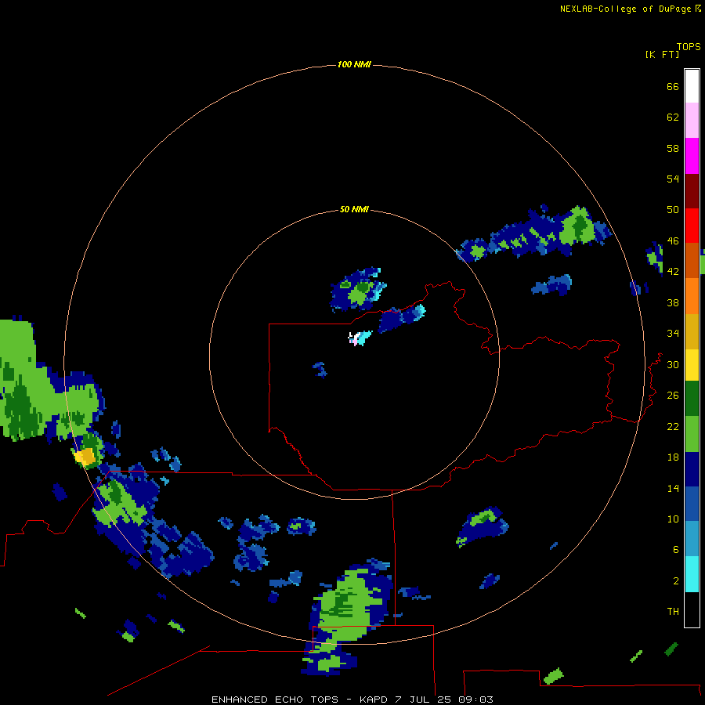
Task: Click the magenta swatch above 54
Action: [692, 156]
